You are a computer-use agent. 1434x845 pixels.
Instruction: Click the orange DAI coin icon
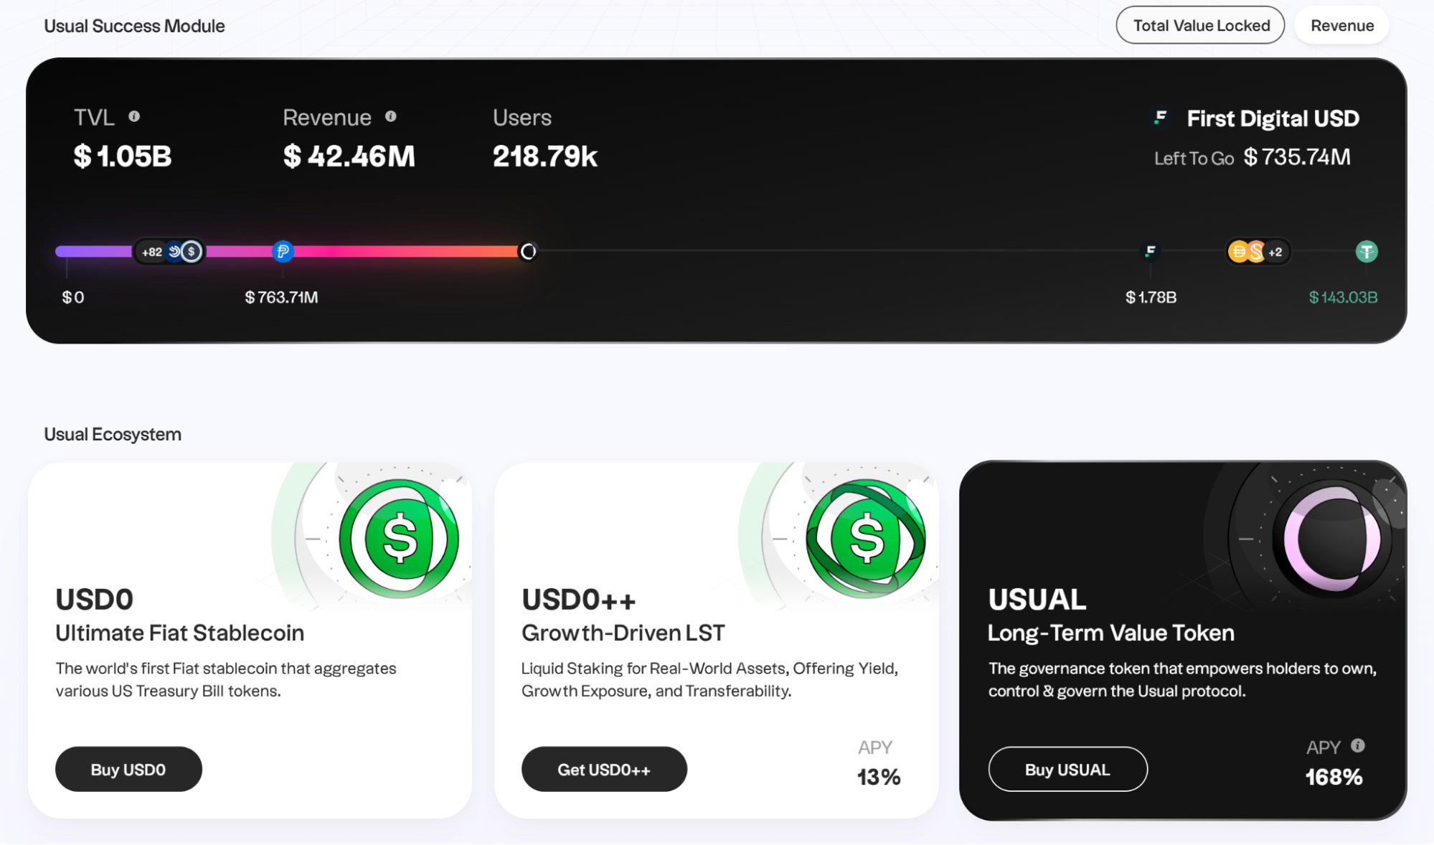point(1239,252)
